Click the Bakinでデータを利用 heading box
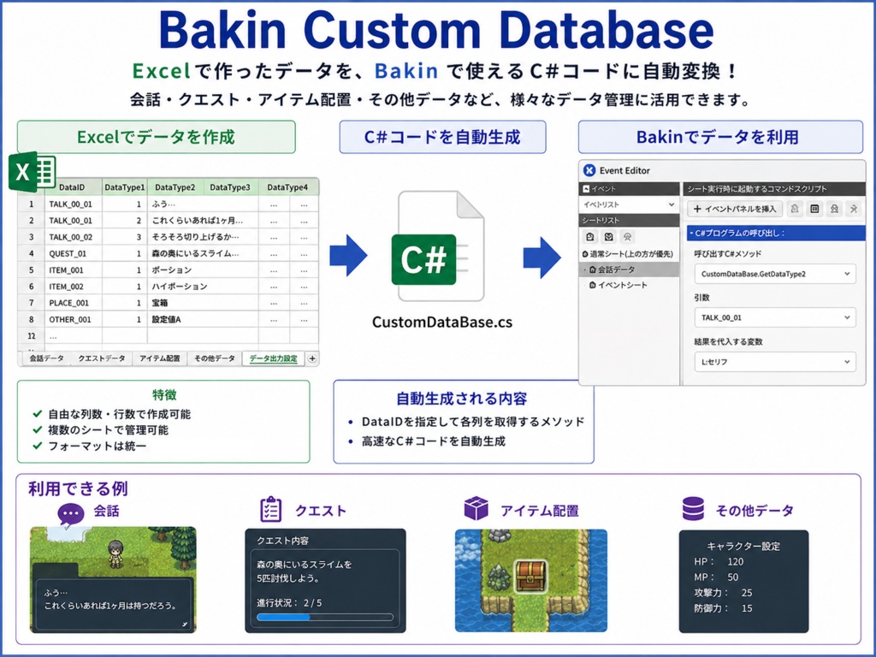 (x=720, y=137)
